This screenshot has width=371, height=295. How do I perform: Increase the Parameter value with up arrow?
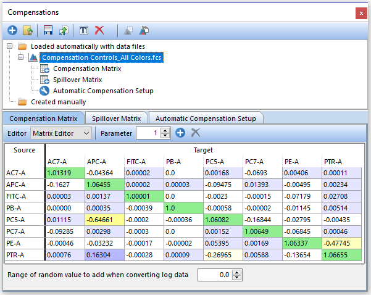click(165, 130)
